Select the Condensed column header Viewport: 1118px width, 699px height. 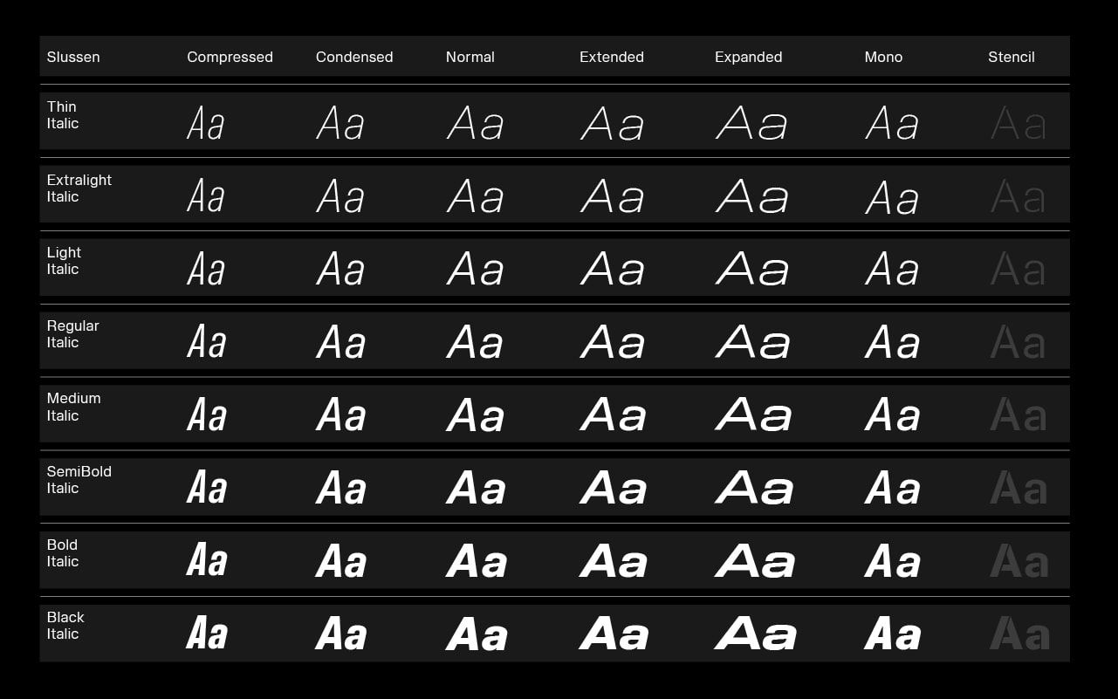354,57
